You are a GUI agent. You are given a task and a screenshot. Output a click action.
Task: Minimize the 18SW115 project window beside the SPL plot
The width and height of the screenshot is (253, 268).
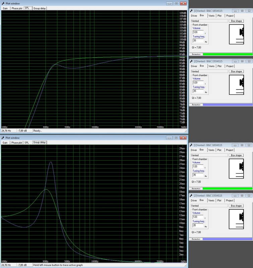235,11
